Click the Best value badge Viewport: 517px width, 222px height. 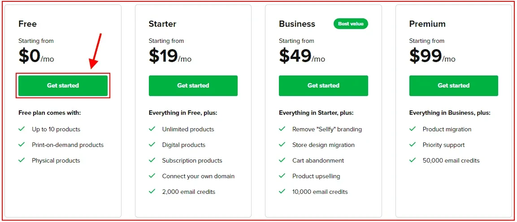click(x=351, y=24)
